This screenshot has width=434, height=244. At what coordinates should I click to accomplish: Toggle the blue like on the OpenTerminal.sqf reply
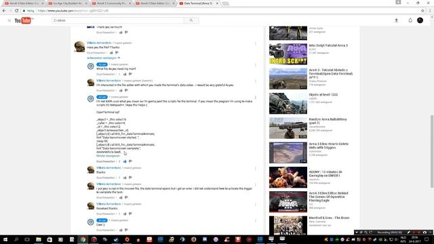point(125,161)
